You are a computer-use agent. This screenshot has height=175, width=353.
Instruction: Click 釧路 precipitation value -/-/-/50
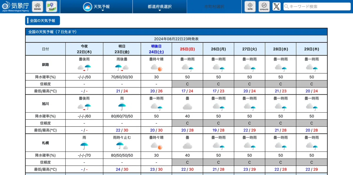[x=84, y=77]
